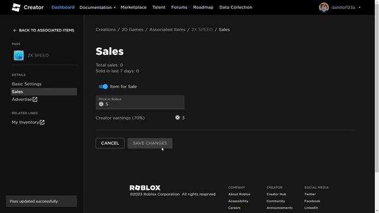Screen dimensions: 379x213
Task: Open the Marketplace nav item
Action: (133, 8)
